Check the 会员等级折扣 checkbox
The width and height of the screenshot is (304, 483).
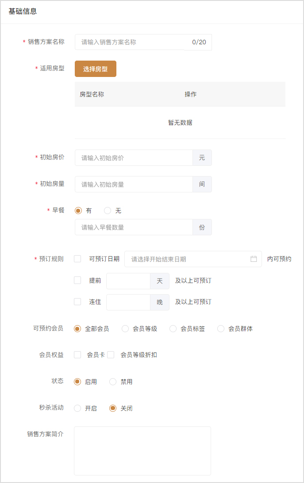tap(111, 355)
